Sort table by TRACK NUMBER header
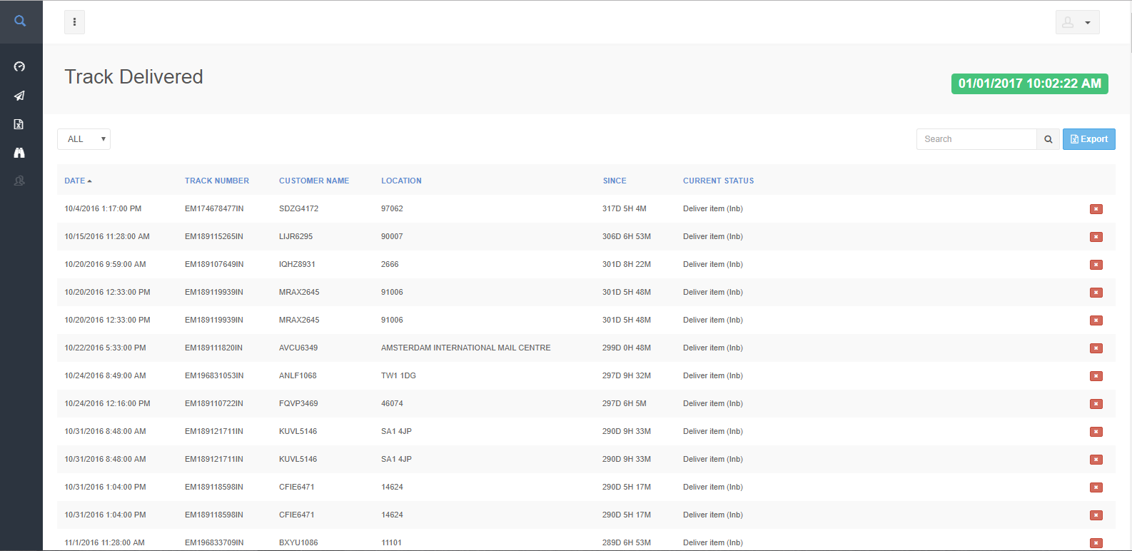This screenshot has width=1132, height=551. [x=217, y=181]
